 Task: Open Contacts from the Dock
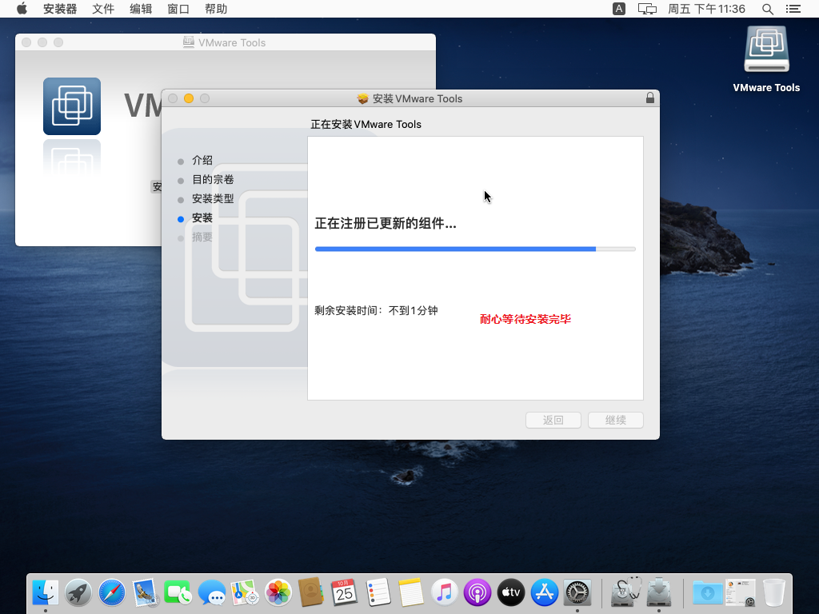pyautogui.click(x=311, y=592)
